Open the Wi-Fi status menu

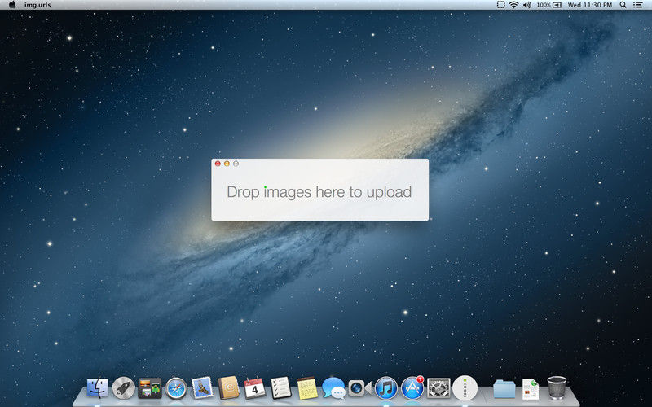[514, 5]
